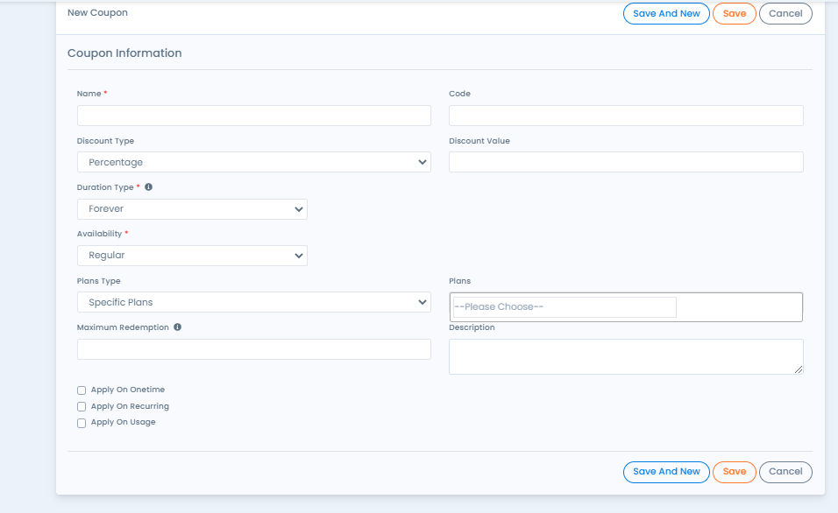Viewport: 838px width, 513px height.
Task: Enable the Apply On Onetime checkbox
Action: [82, 390]
